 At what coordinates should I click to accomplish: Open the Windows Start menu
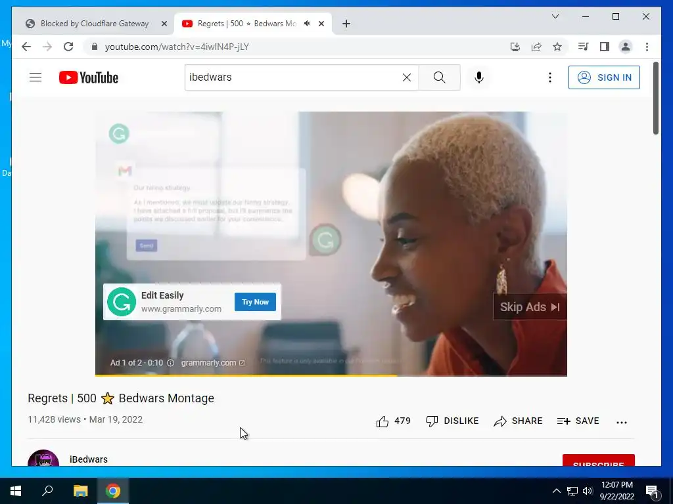[x=16, y=491]
